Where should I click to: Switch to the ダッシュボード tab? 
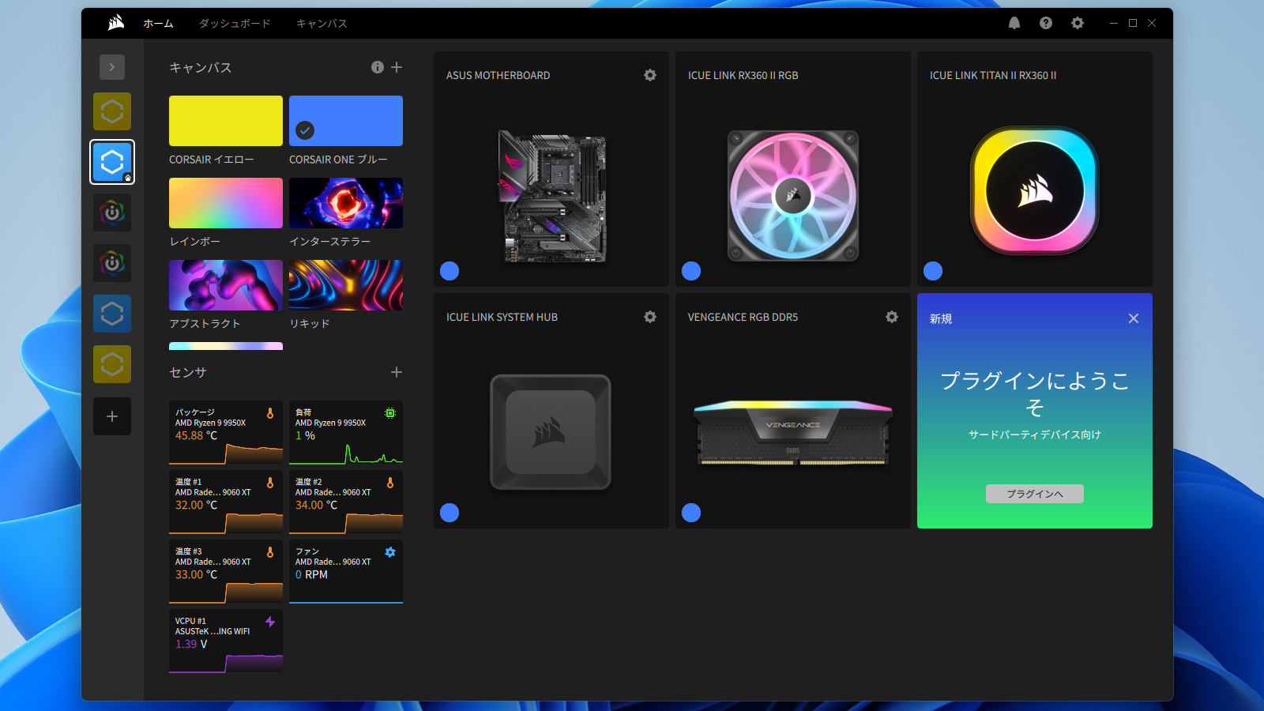click(235, 24)
